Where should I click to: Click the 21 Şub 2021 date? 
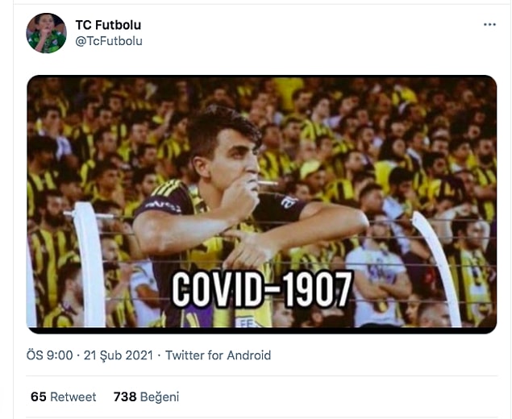coord(119,355)
